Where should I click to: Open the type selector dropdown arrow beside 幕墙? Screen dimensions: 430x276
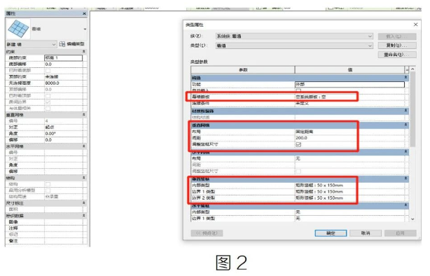(x=85, y=29)
